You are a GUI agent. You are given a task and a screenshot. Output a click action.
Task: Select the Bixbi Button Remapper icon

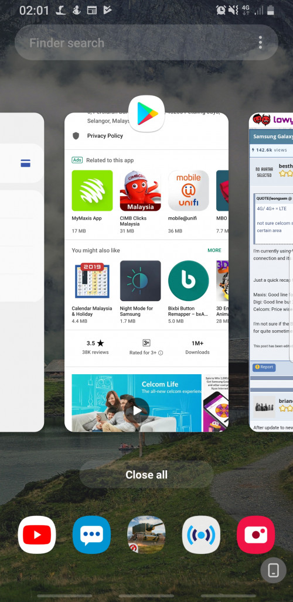189,281
